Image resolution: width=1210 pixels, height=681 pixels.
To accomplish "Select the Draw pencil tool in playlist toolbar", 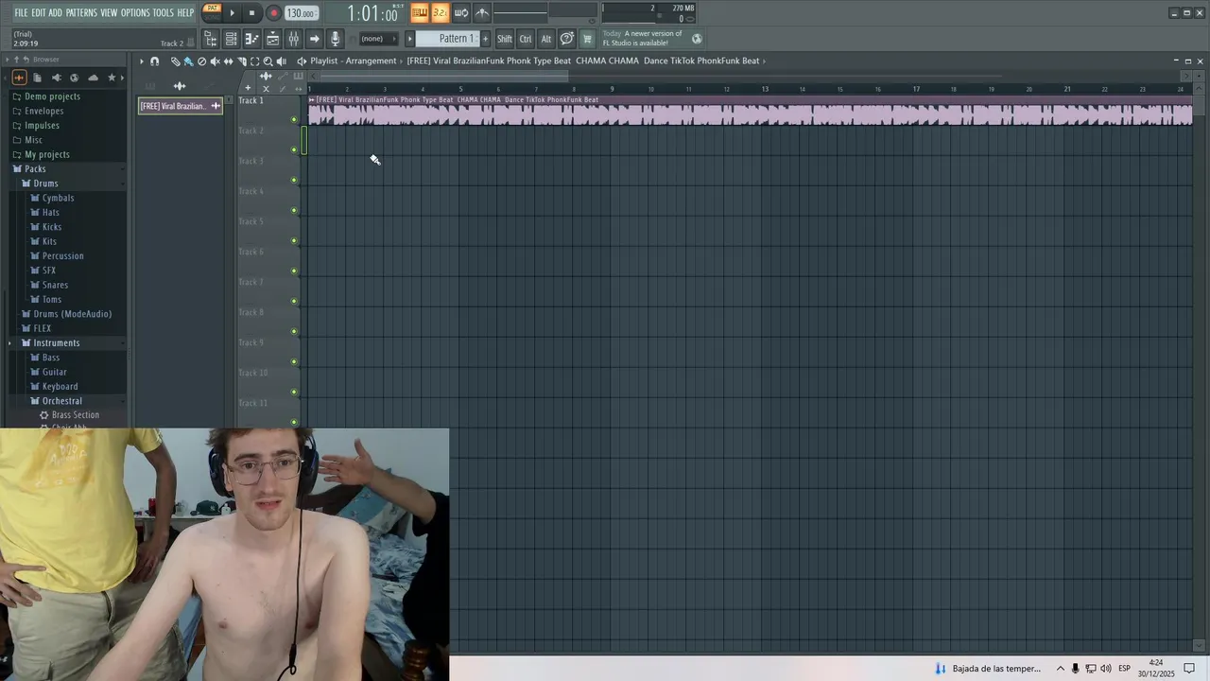I will pyautogui.click(x=176, y=61).
